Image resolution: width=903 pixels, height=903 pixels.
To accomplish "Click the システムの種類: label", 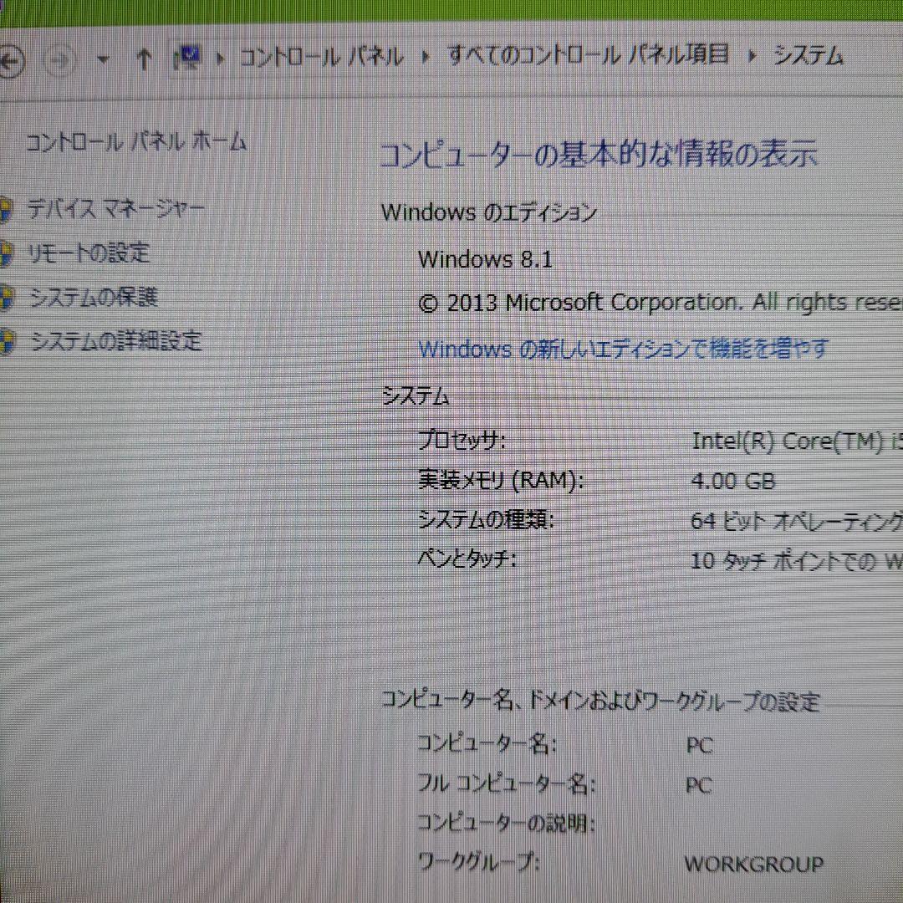I will 486,519.
